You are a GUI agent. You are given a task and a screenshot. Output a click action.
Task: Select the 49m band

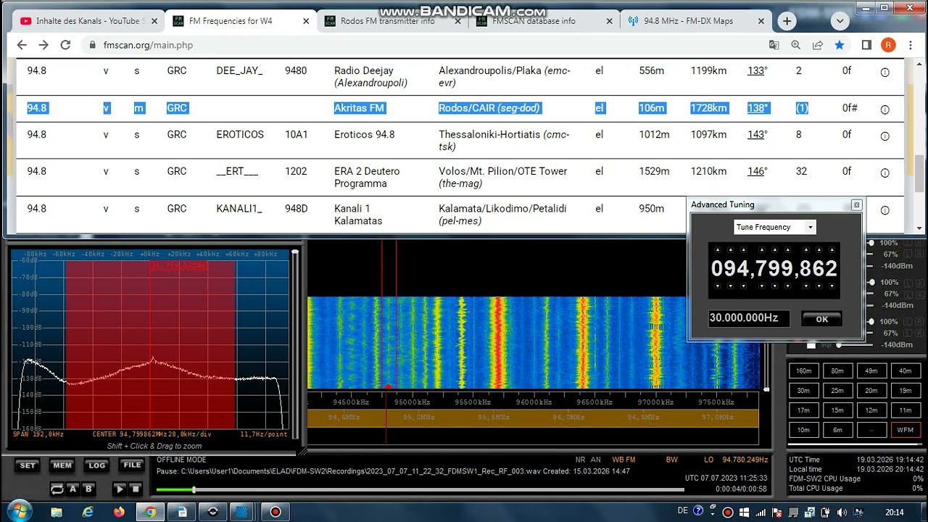coord(871,370)
